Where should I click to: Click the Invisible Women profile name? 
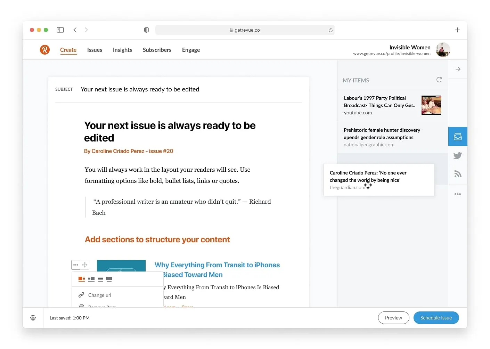click(x=410, y=47)
